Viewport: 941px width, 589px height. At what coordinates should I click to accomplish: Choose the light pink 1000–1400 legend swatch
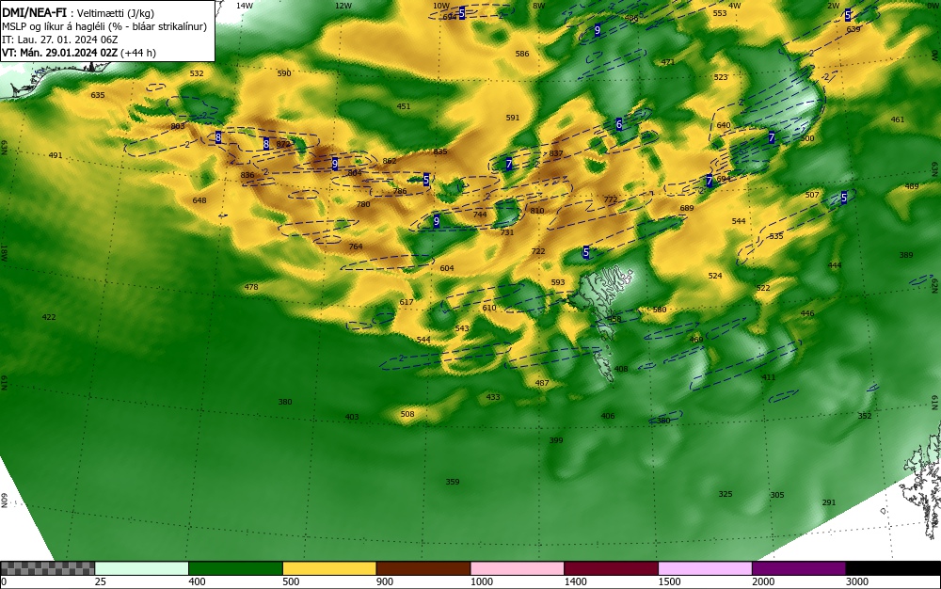[x=518, y=568]
